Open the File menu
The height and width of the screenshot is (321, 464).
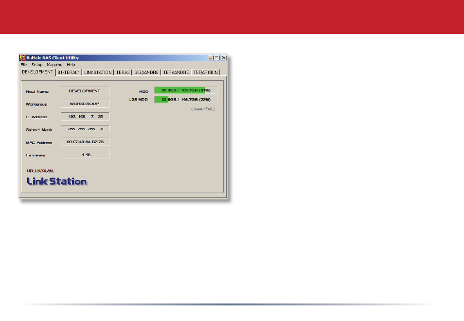24,65
